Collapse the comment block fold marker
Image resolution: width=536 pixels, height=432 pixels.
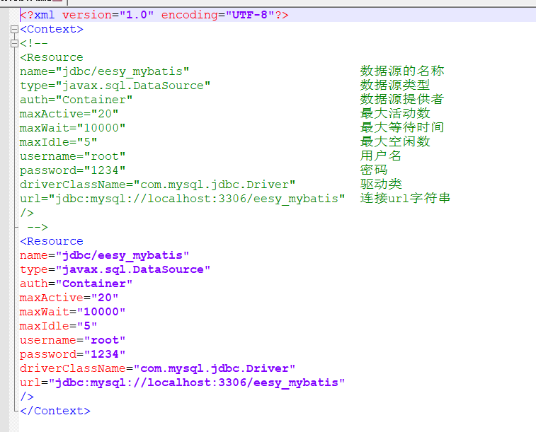[14, 43]
